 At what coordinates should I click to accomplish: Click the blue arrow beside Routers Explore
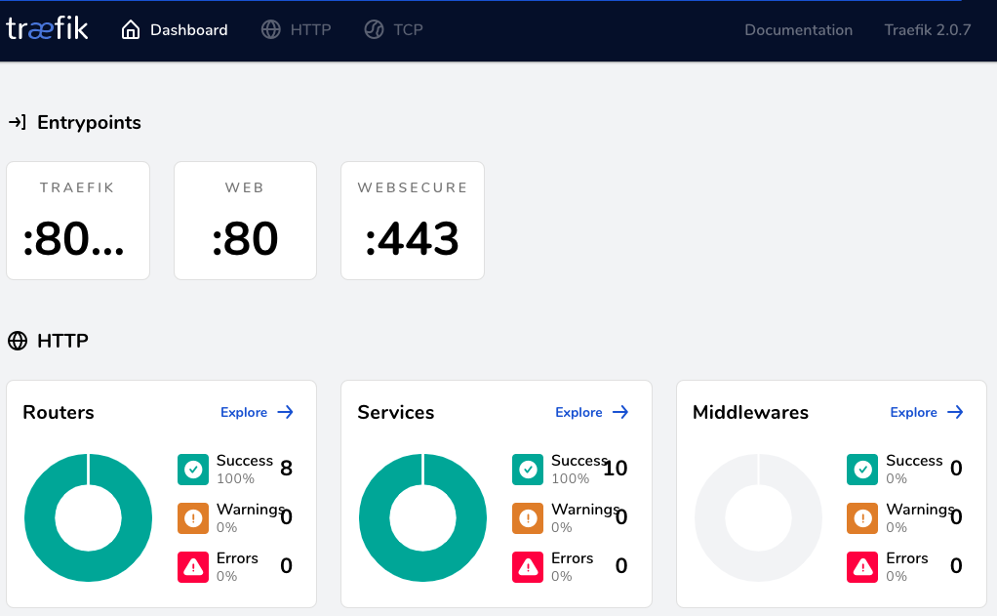tap(287, 412)
